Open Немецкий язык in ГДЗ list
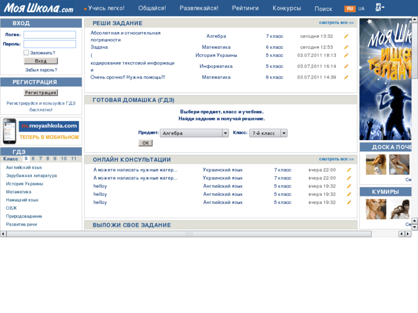Image resolution: width=418 pixels, height=313 pixels. [x=22, y=200]
